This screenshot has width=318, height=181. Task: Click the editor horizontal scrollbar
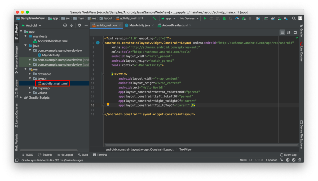(x=201, y=145)
